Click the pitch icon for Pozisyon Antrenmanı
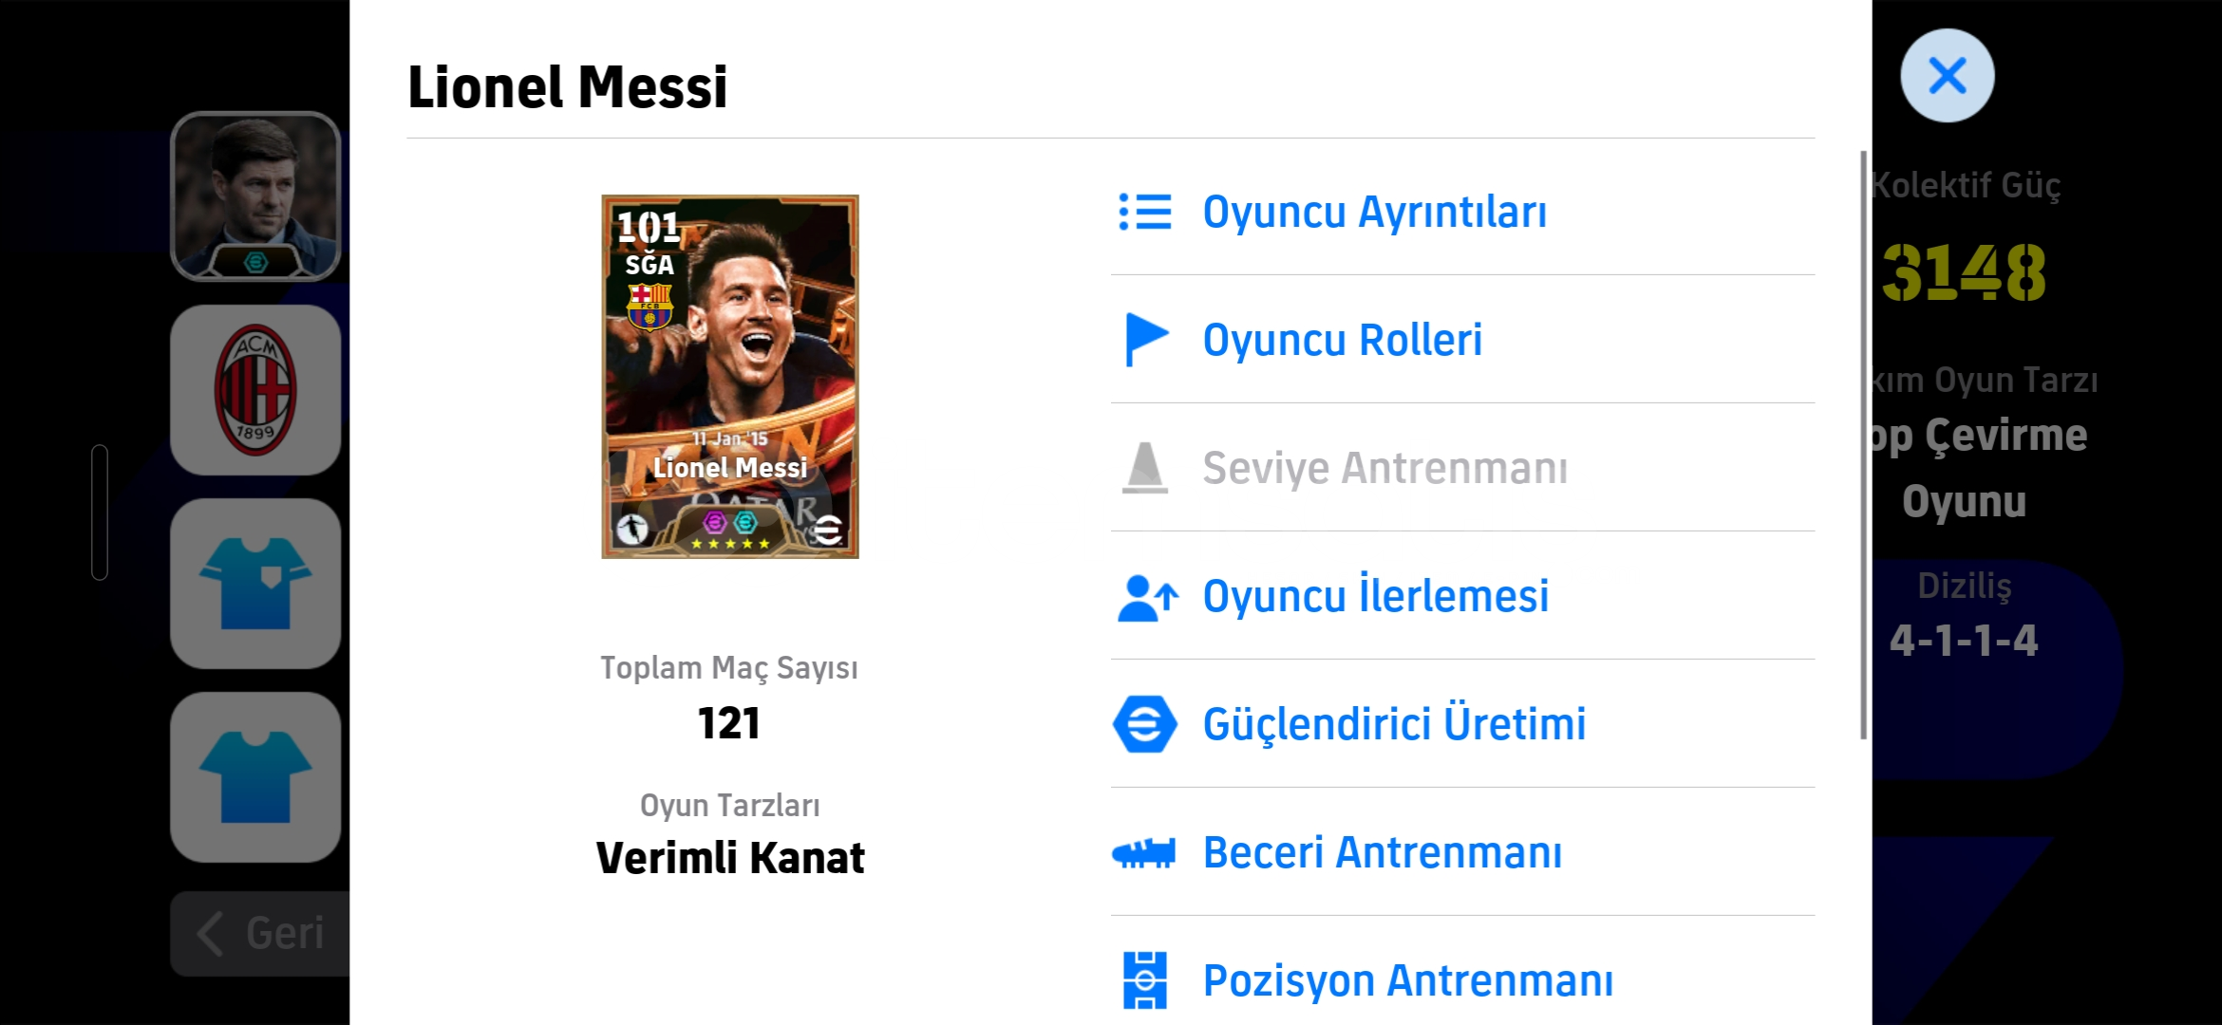Screen dimensions: 2222x1025 [x=1144, y=979]
